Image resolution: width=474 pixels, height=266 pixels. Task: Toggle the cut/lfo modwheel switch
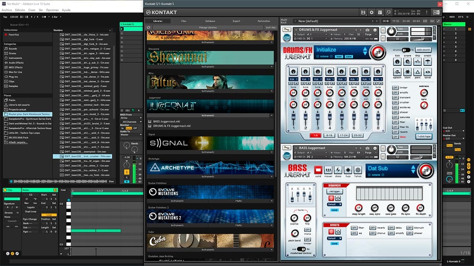[301, 249]
